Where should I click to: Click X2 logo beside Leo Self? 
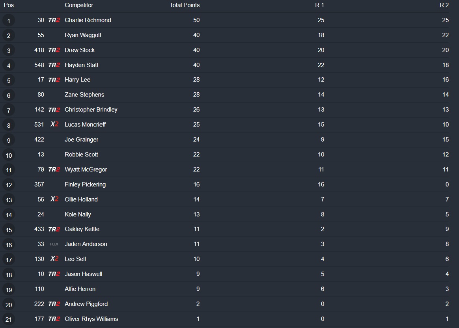pyautogui.click(x=54, y=259)
